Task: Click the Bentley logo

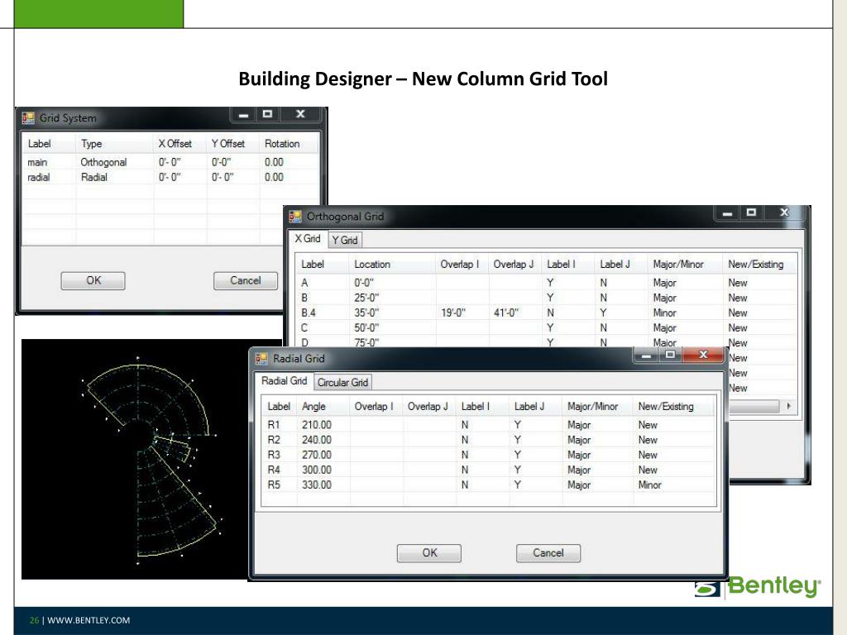Action: click(x=758, y=587)
